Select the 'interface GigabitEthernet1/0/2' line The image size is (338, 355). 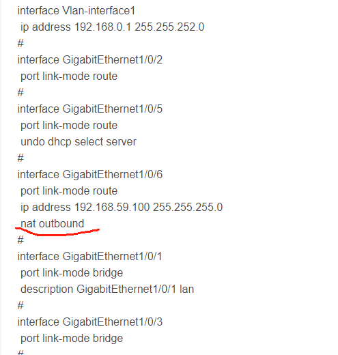pyautogui.click(x=90, y=60)
